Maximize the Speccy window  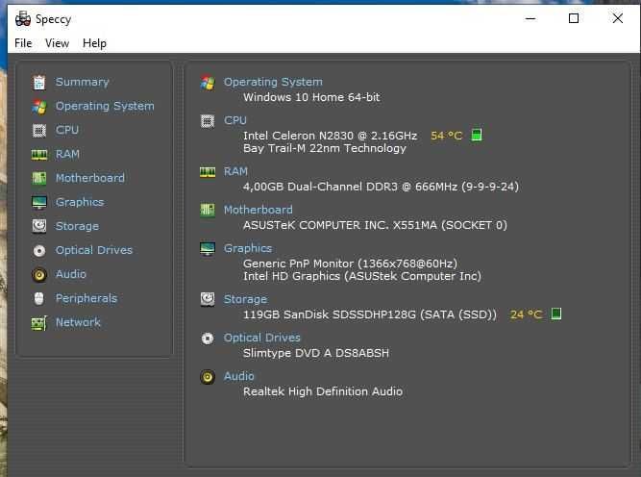574,18
